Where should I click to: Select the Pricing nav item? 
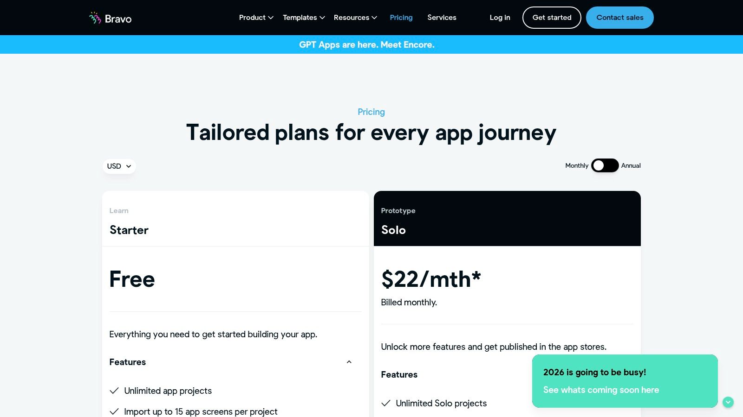point(401,18)
